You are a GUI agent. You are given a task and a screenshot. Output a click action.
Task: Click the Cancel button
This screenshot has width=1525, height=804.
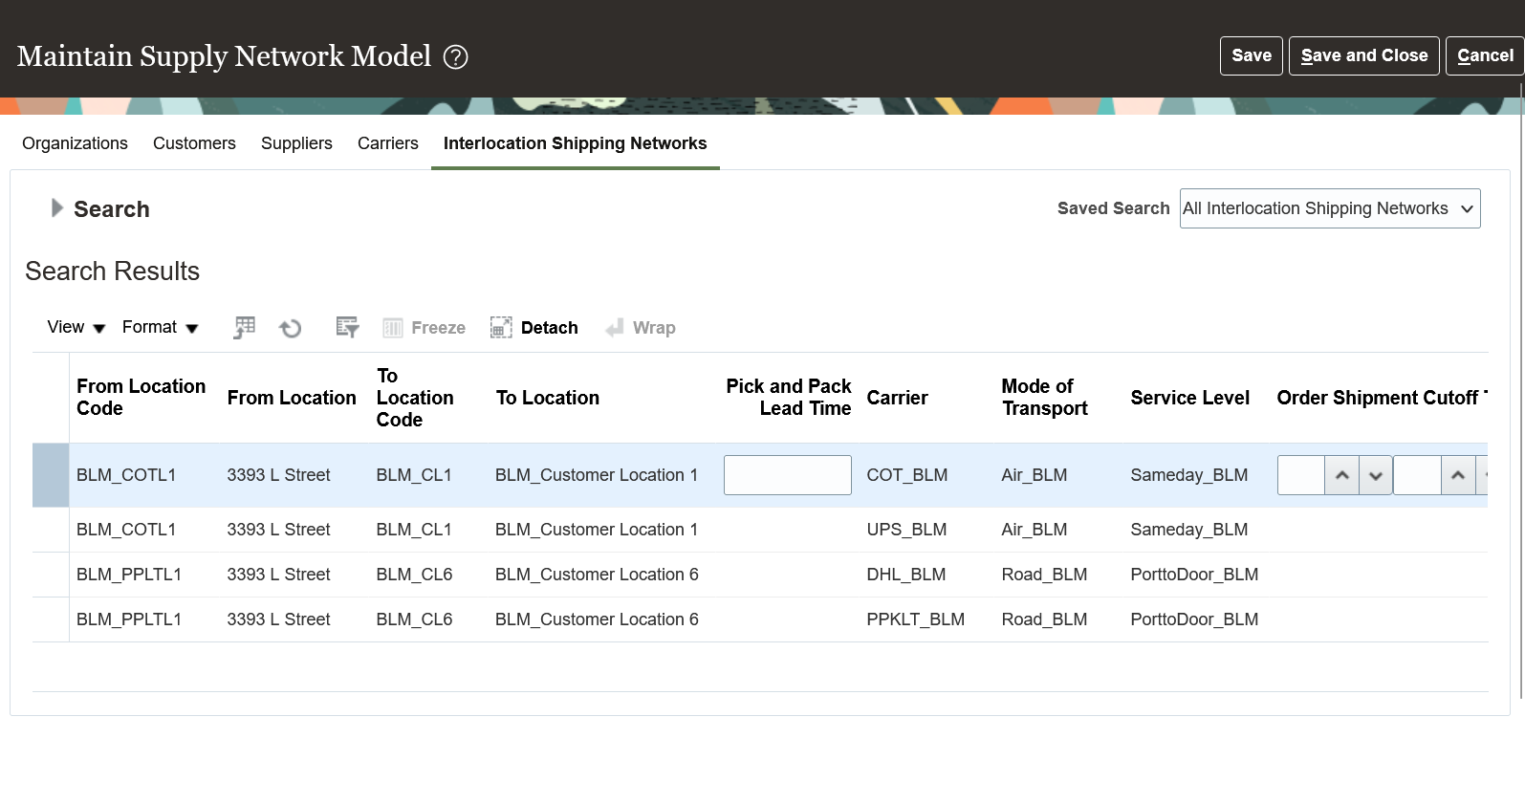coord(1485,55)
